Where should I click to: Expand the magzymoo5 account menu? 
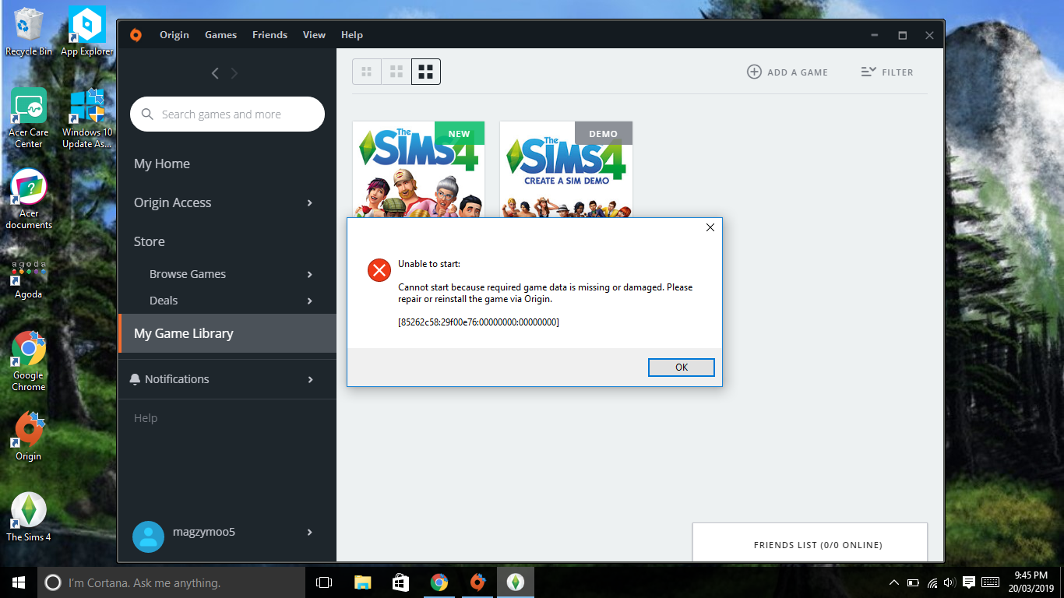click(x=310, y=533)
